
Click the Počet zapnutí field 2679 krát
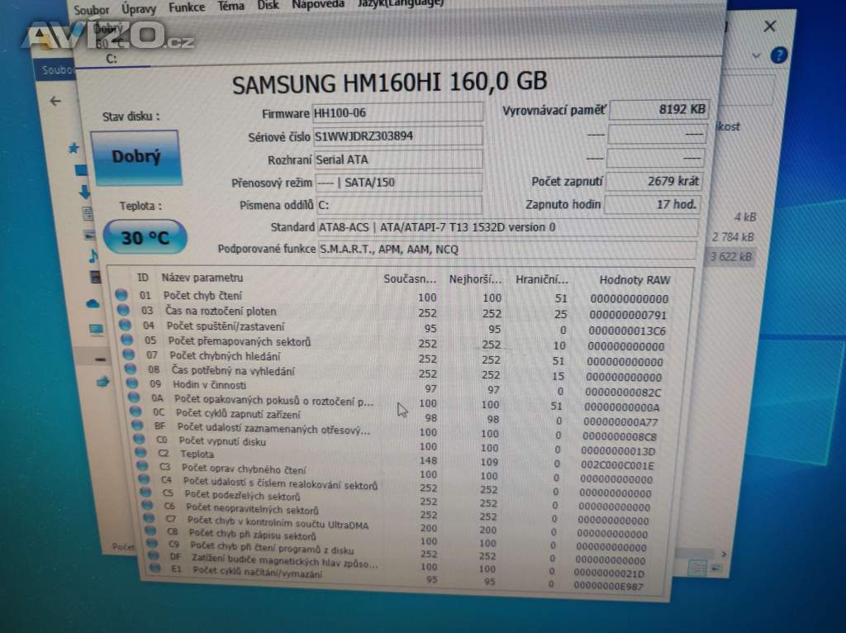pos(654,181)
